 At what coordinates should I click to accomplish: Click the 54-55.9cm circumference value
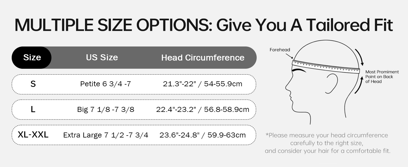[x=223, y=84]
